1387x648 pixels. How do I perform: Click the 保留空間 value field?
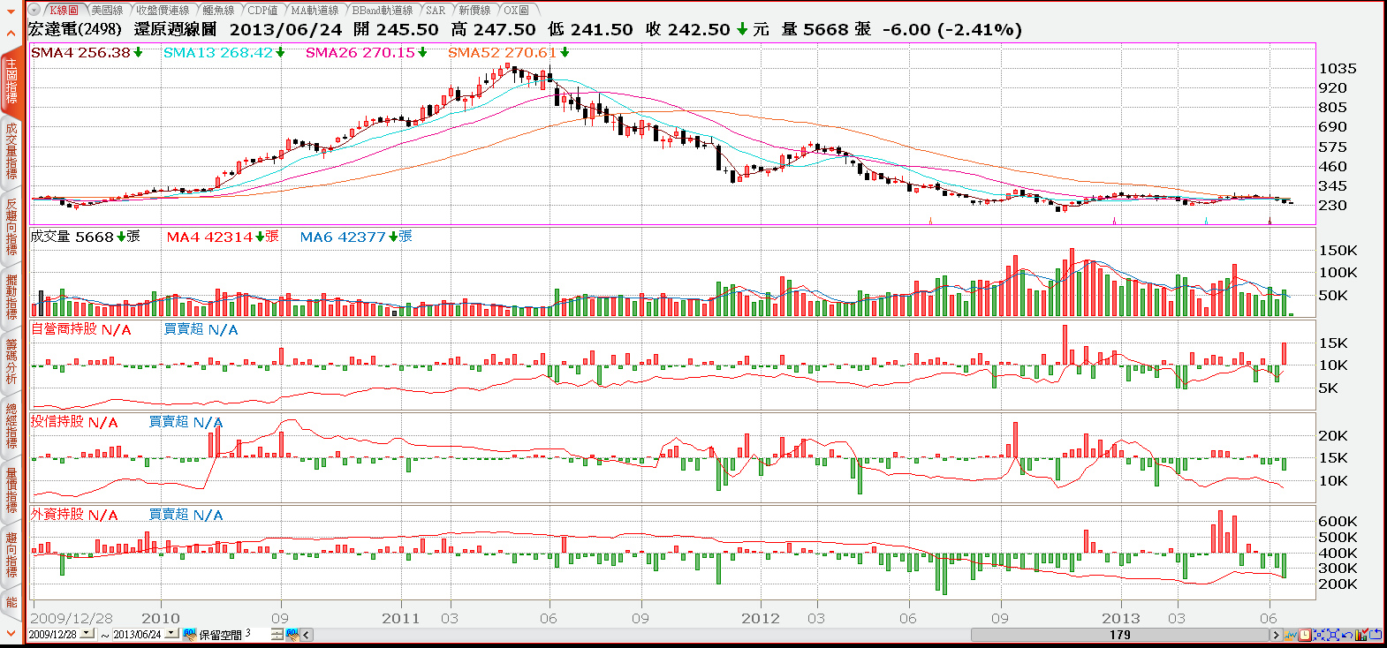[x=257, y=634]
